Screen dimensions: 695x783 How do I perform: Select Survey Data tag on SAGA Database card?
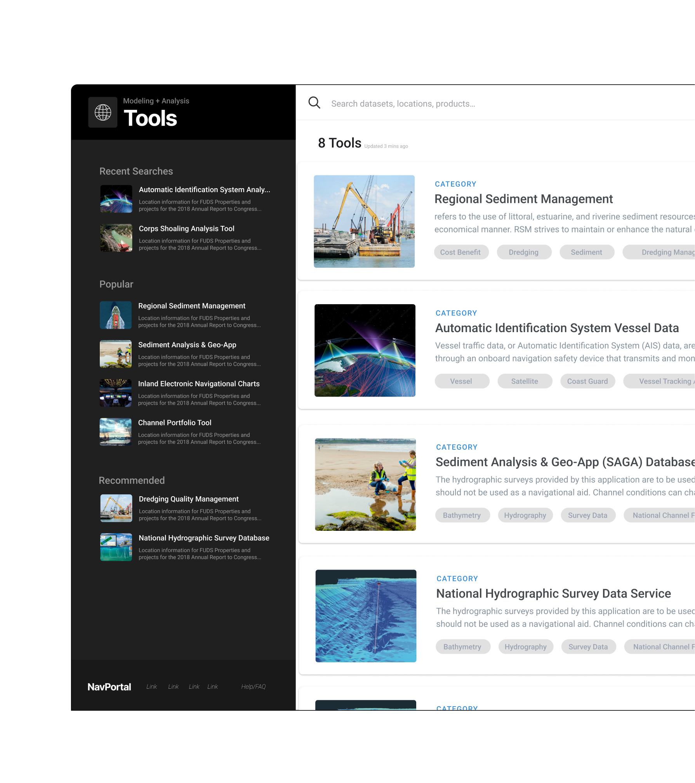[588, 515]
